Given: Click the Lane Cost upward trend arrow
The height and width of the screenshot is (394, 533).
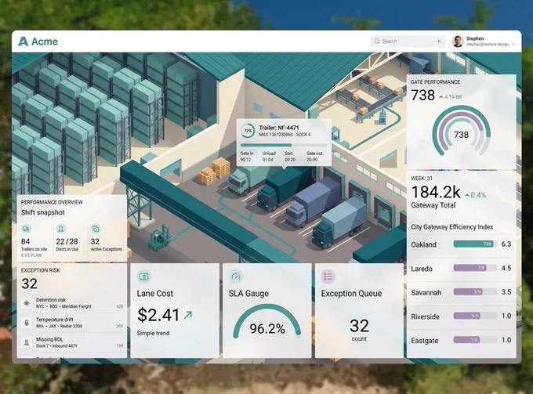Looking at the screenshot, I should click(x=188, y=315).
